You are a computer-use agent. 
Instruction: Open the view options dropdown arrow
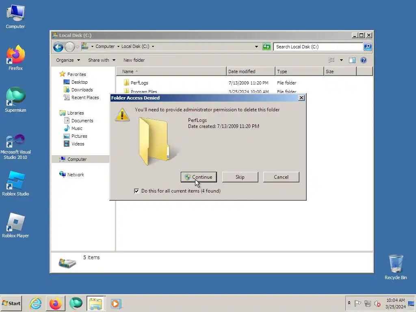coord(341,60)
